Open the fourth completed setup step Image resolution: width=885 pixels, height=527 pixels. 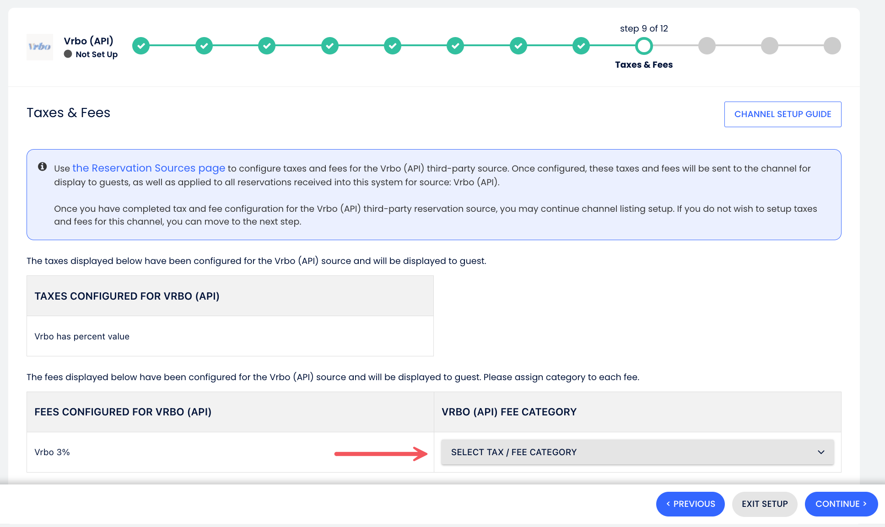point(329,46)
